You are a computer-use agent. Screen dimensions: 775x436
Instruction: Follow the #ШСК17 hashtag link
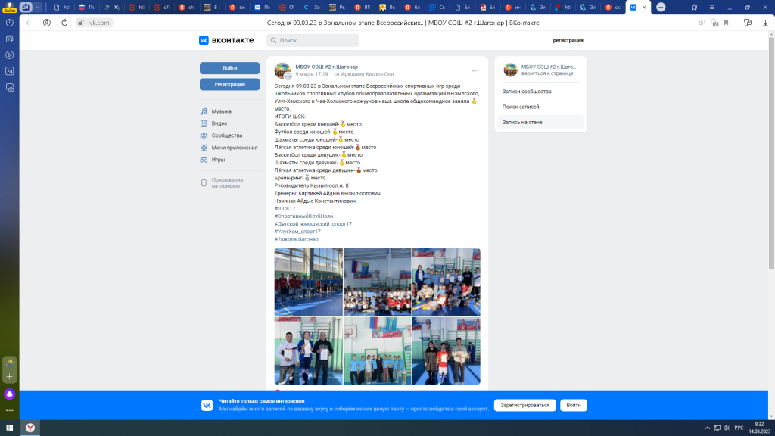click(x=285, y=208)
